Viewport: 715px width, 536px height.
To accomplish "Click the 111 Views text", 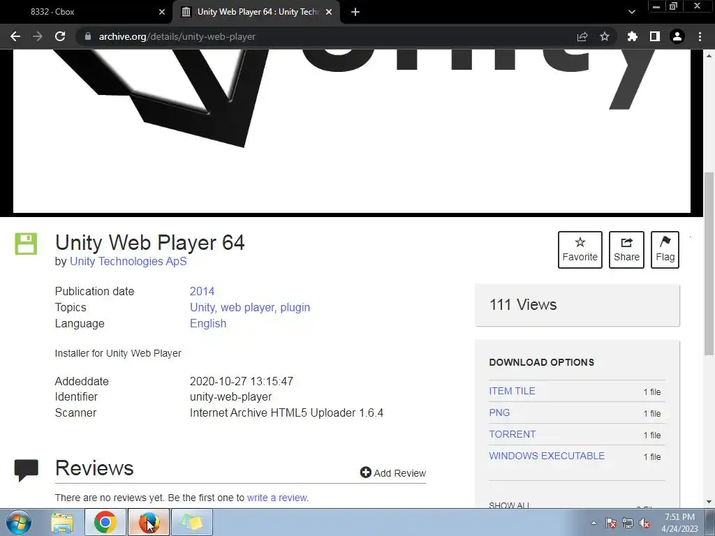I will pyautogui.click(x=523, y=304).
